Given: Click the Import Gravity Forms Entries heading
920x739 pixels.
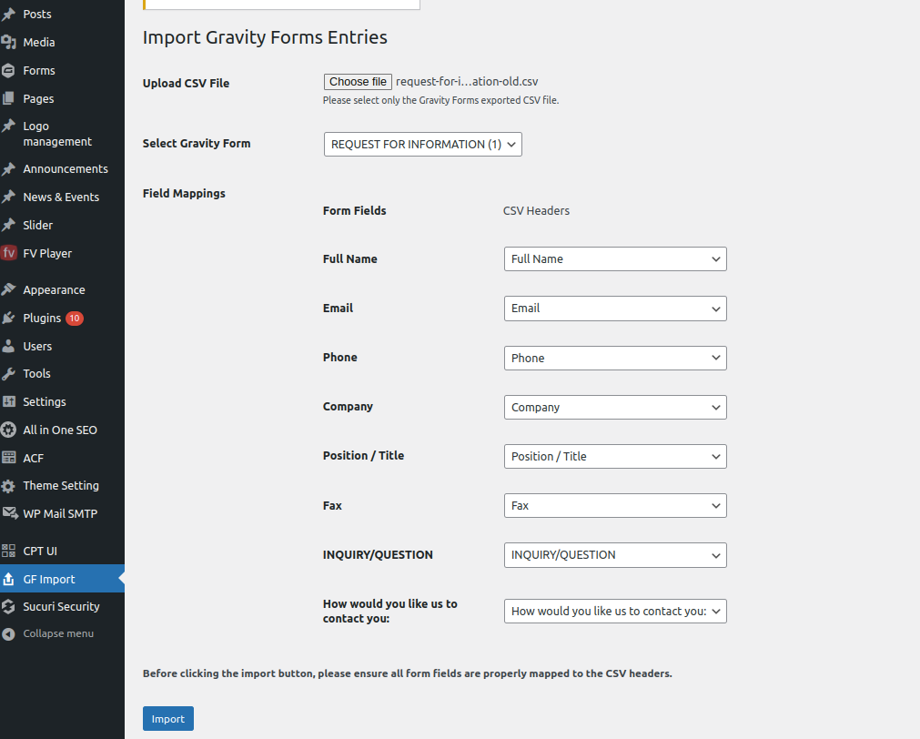Looking at the screenshot, I should point(265,37).
